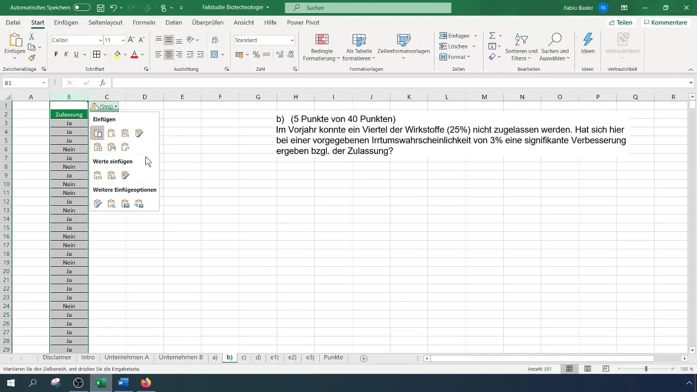Open the borders dropdown arrow

(105, 54)
